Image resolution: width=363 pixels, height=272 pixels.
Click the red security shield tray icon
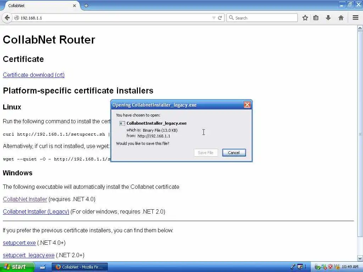pos(330,267)
